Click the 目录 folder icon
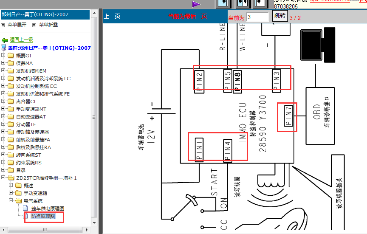This screenshot has height=234, width=367. 11,170
